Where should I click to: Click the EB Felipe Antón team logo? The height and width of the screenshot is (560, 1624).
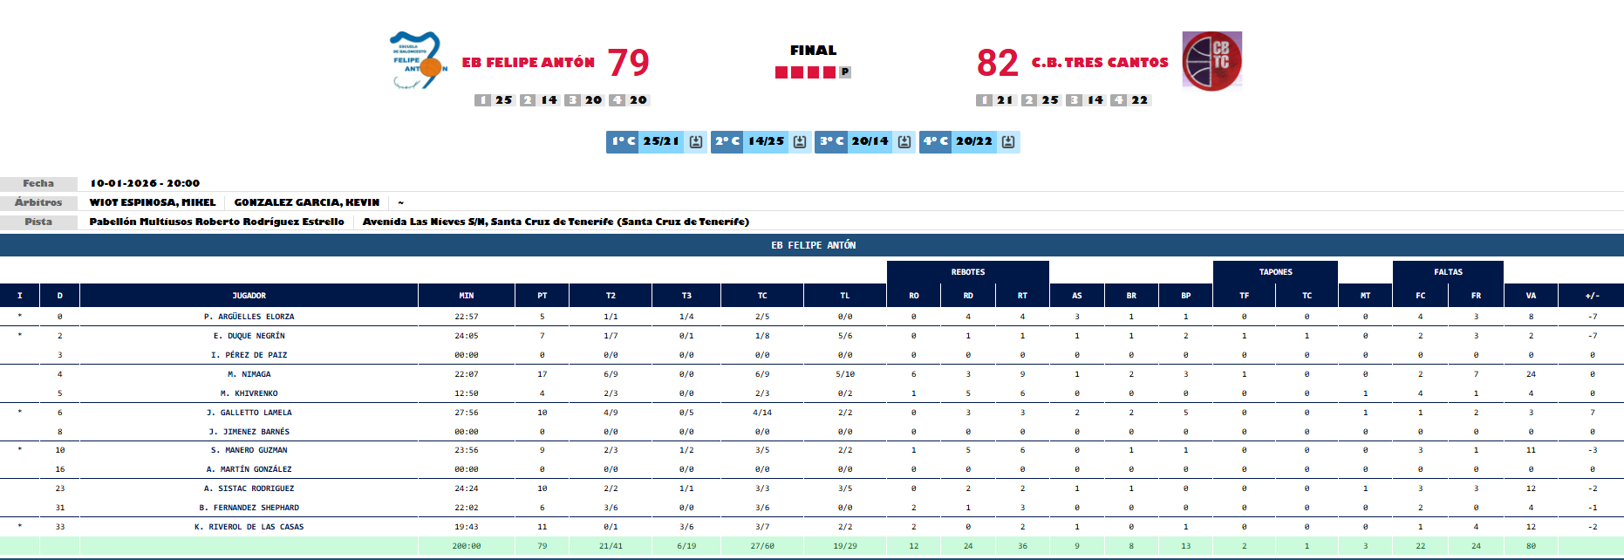coord(419,61)
